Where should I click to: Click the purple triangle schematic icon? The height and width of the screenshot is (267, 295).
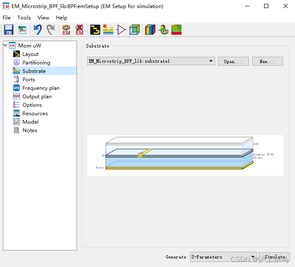pyautogui.click(x=121, y=30)
